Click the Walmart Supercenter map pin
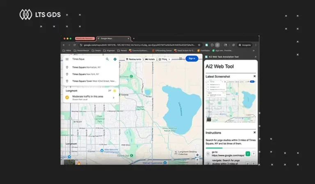The height and width of the screenshot is (184, 315). click(x=165, y=163)
